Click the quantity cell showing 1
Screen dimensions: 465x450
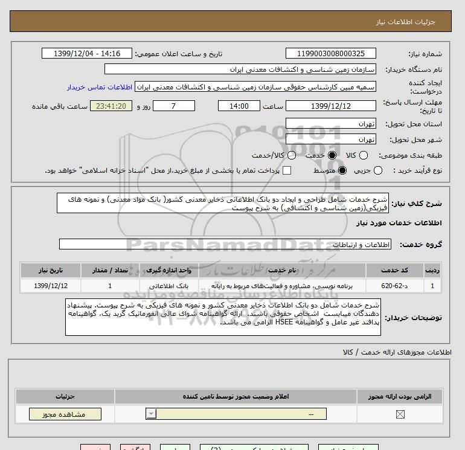coord(110,286)
